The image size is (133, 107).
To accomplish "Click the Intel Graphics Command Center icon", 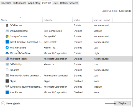I will click(x=7, y=42).
